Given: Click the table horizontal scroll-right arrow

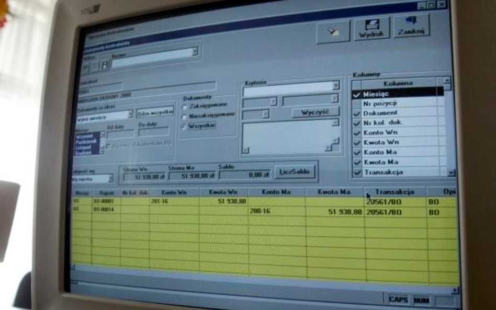Looking at the screenshot, I should tap(455, 290).
